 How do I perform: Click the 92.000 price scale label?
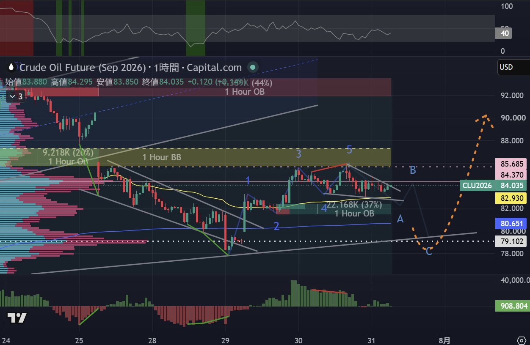[x=512, y=96]
